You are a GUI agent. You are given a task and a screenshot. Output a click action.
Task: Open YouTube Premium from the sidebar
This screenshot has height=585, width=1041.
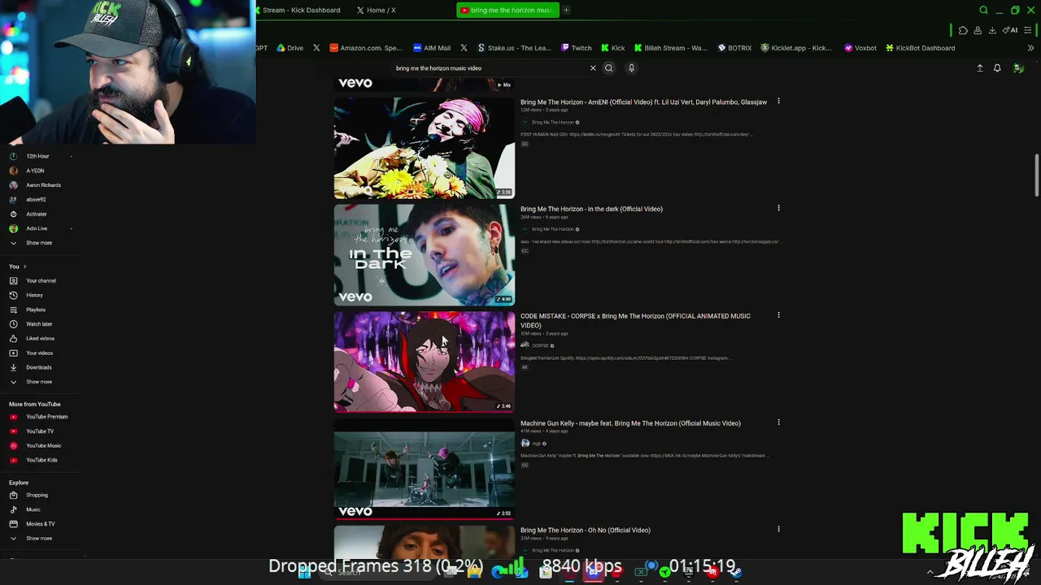point(46,417)
